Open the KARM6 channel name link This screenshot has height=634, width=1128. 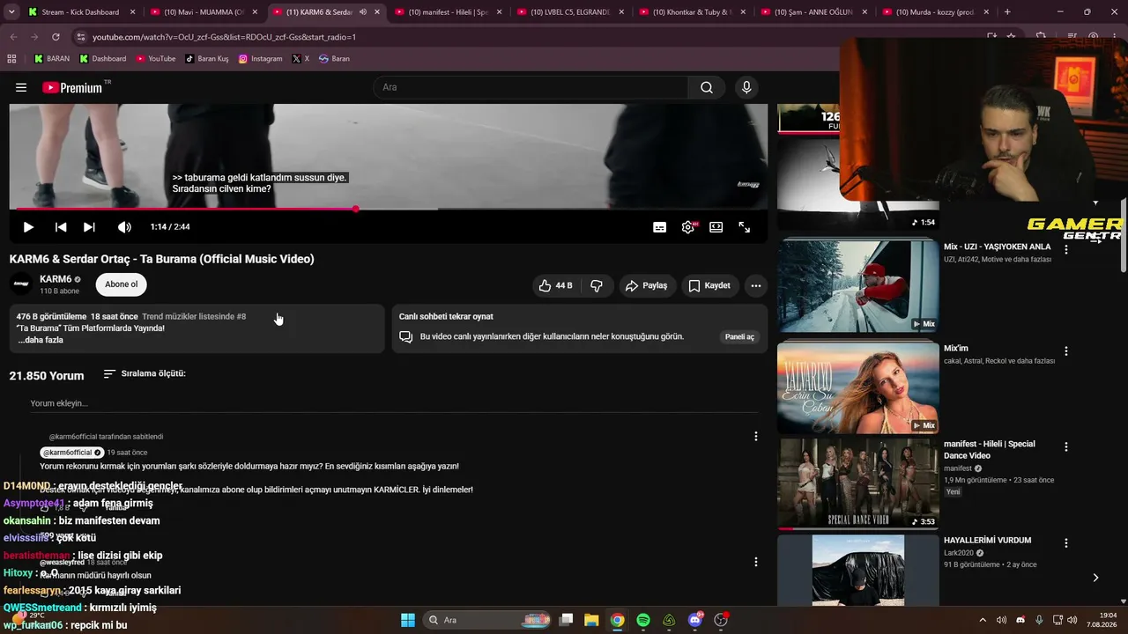pos(56,279)
